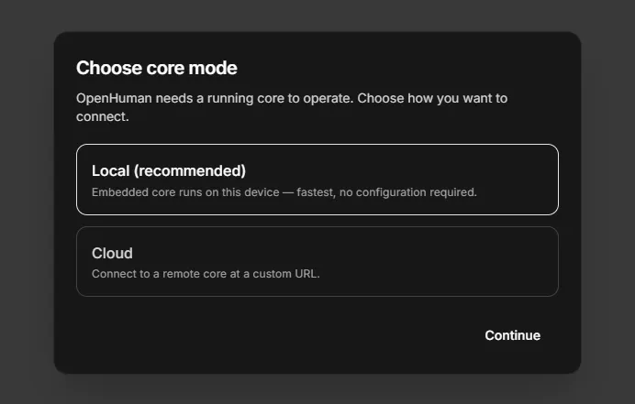Screen dimensions: 635x404
Task: Click 'Embedded core runs on this device' text
Action: (x=284, y=192)
